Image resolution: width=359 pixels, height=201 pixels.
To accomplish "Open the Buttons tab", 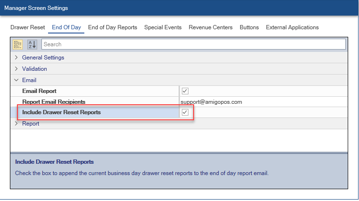I will point(249,27).
